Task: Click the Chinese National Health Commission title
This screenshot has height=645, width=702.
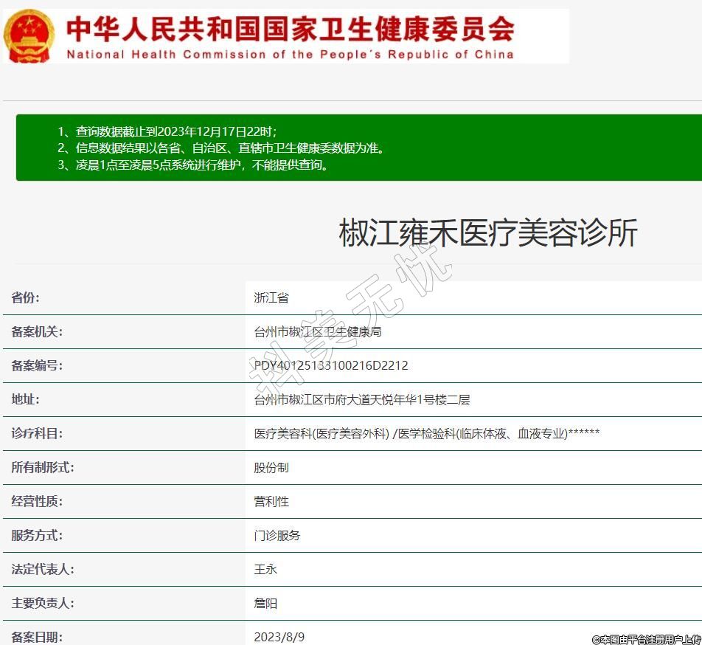Action: (290, 30)
